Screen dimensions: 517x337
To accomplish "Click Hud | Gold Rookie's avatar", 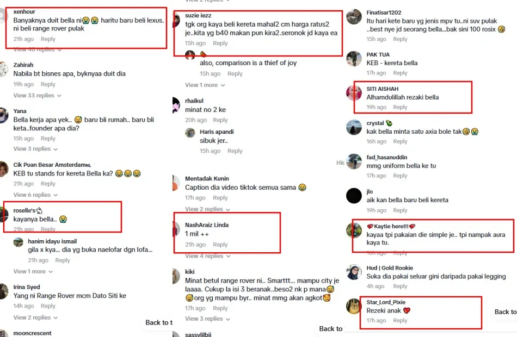I will tap(354, 272).
